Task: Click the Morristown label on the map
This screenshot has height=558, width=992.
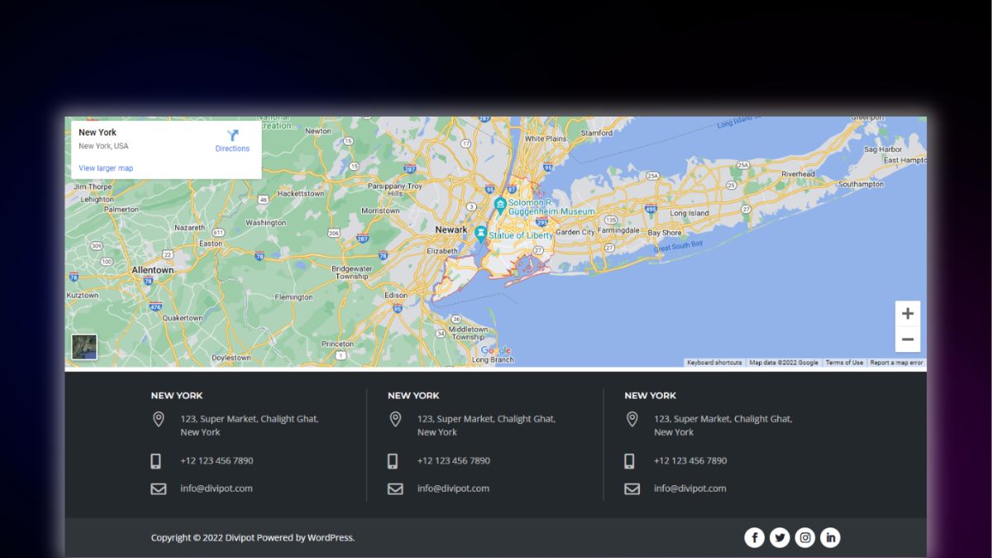Action: [x=380, y=211]
